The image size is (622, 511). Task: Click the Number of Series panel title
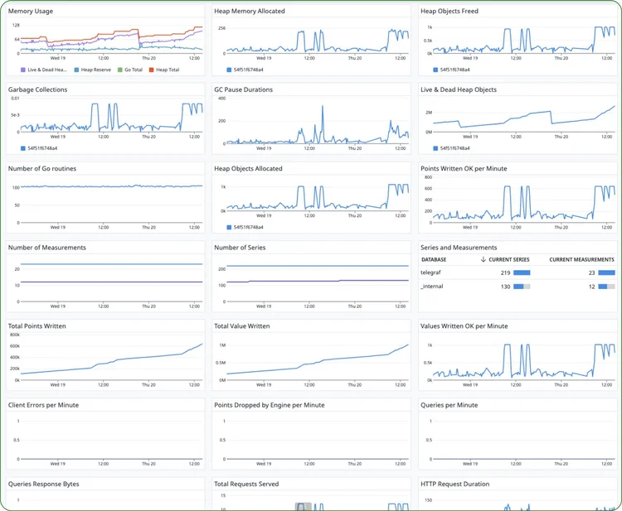click(x=240, y=247)
